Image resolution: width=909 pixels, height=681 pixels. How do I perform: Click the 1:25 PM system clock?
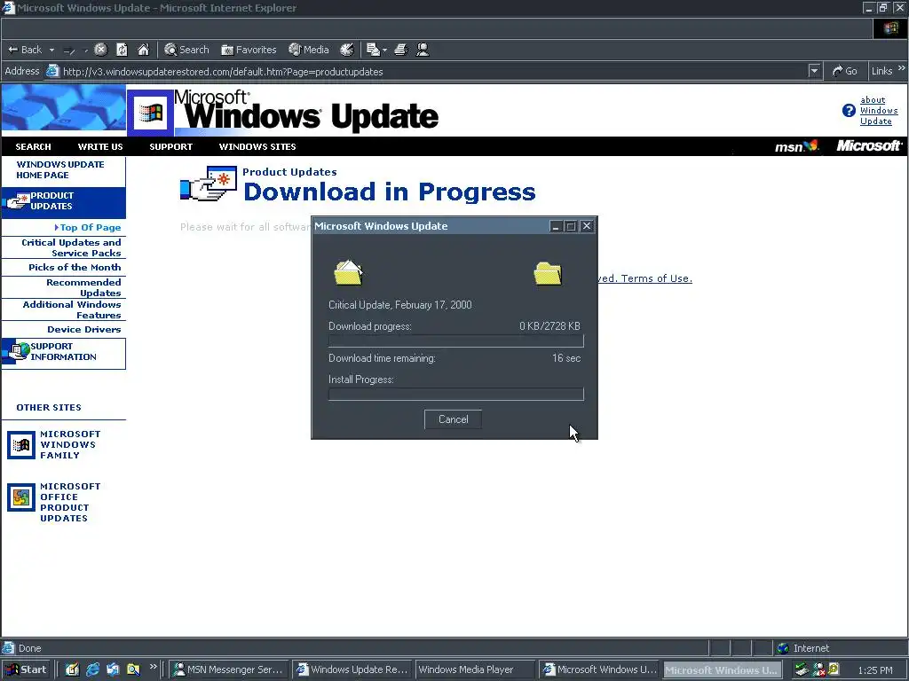874,670
